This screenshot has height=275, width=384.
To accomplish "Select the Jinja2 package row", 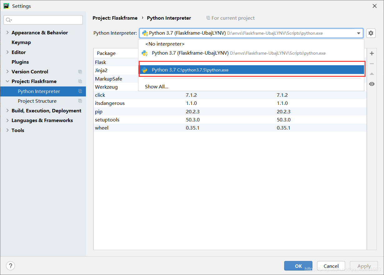I will [116, 71].
